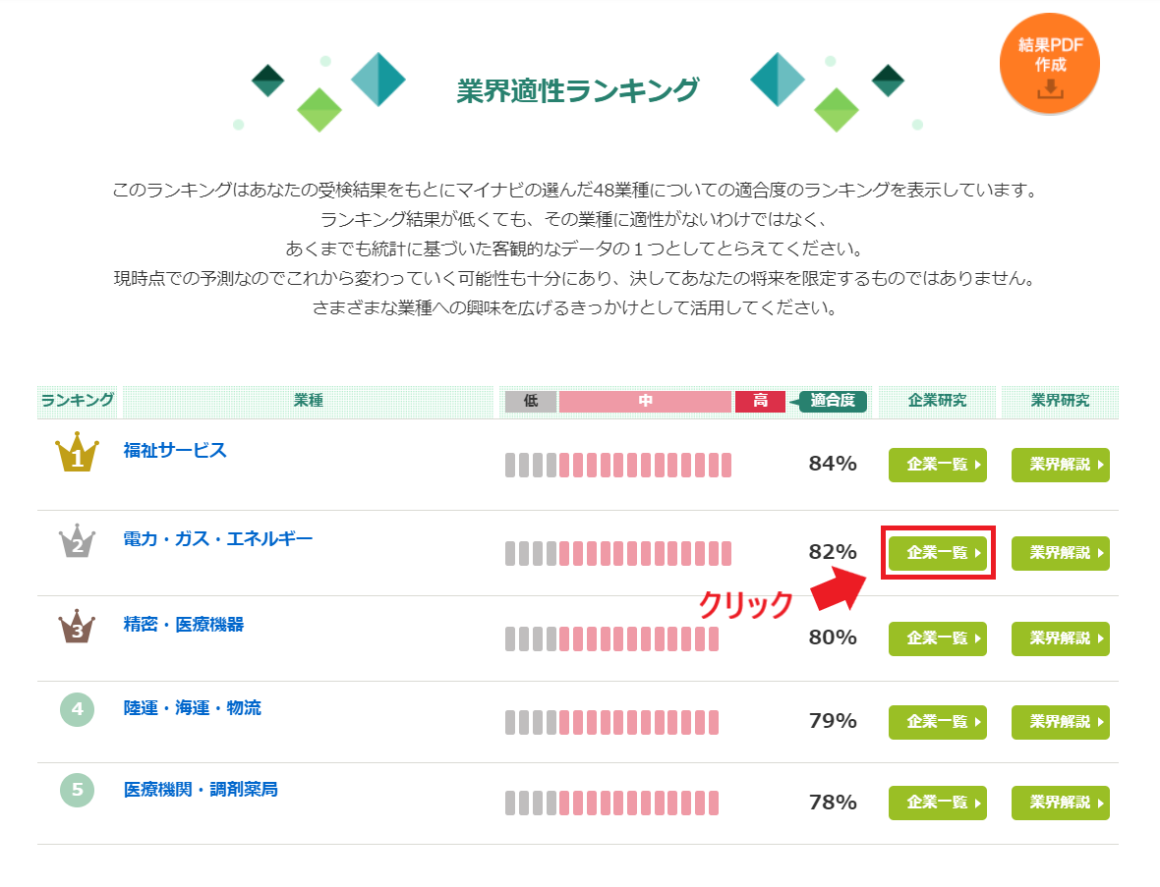Click the silver crown icon for rank 2

pyautogui.click(x=77, y=543)
